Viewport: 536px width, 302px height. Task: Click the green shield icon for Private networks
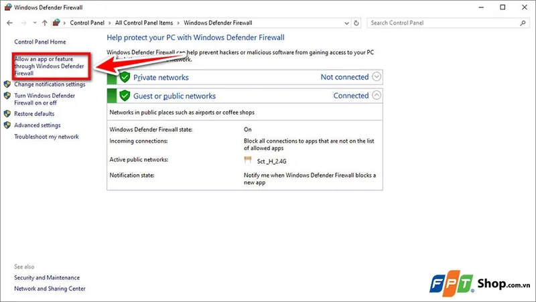point(124,77)
